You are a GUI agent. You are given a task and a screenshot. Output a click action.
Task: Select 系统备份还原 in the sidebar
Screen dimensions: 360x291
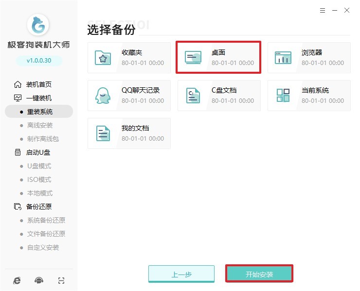tap(46, 220)
